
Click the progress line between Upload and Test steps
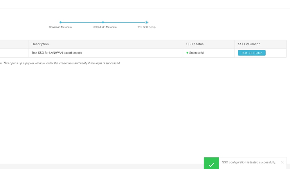(125, 22)
